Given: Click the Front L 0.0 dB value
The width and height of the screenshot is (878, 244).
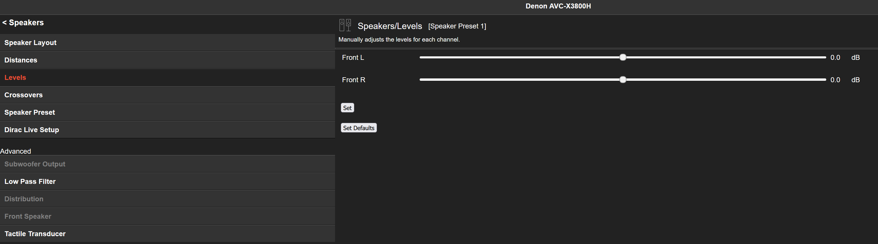Looking at the screenshot, I should click(835, 58).
